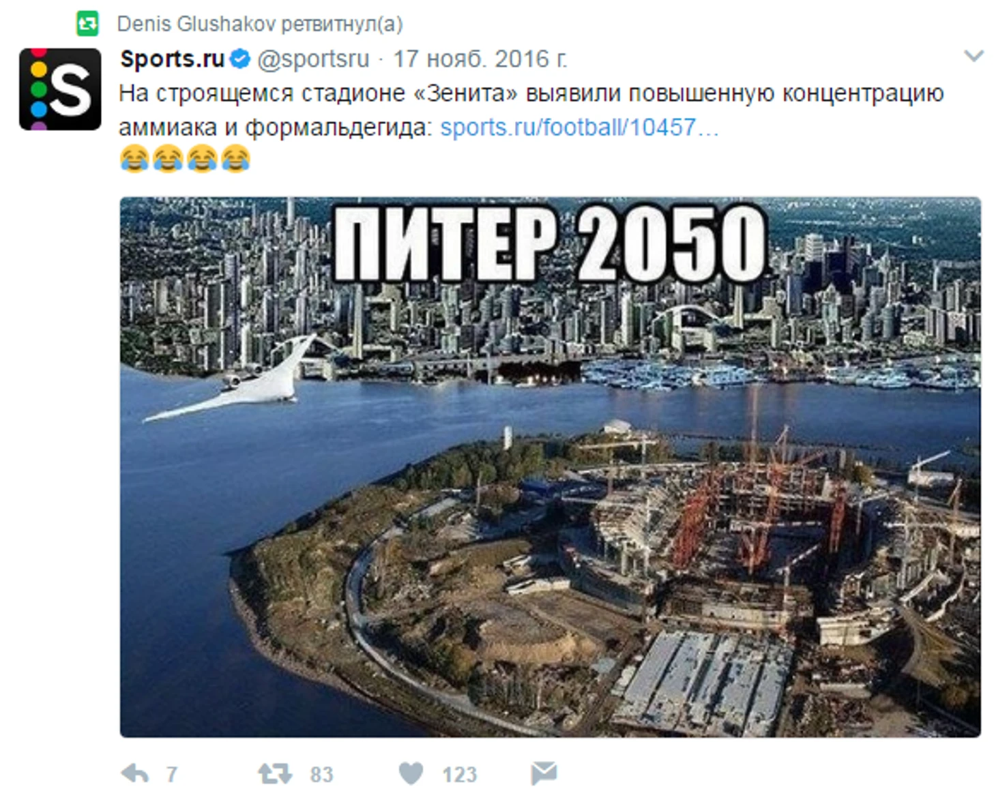This screenshot has width=996, height=804.
Task: Click the reply arrow icon
Action: coord(134,773)
